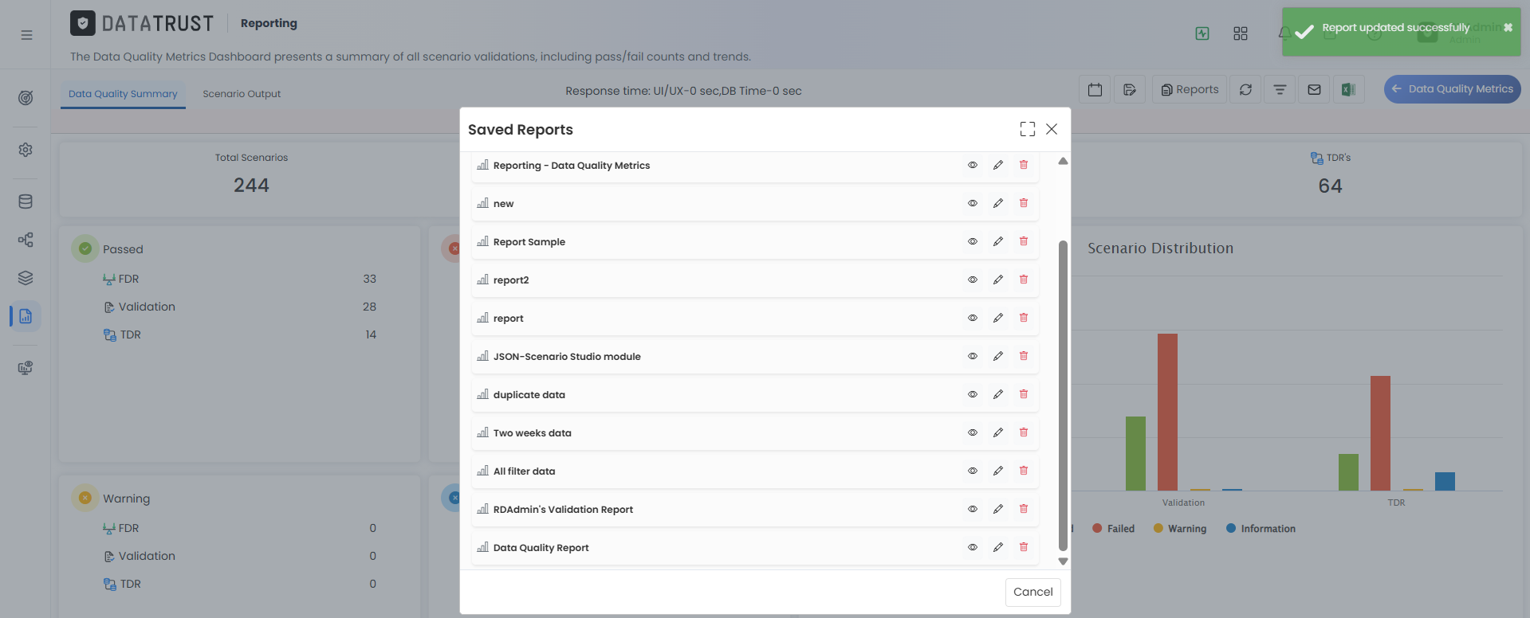This screenshot has width=1530, height=618.
Task: Edit the 'RDAdmin's Validation Report' entry
Action: (998, 509)
